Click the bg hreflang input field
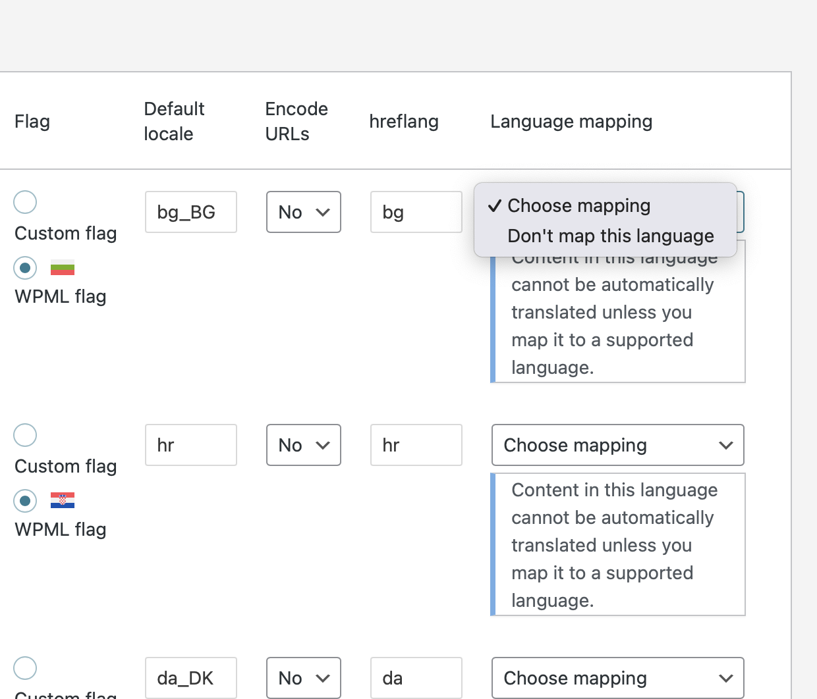 pos(416,212)
